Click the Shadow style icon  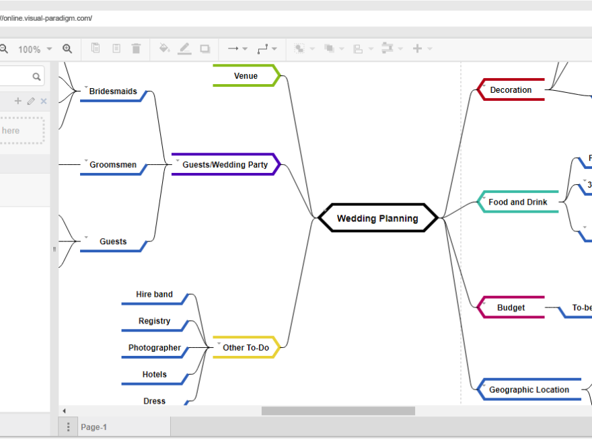[x=205, y=48]
